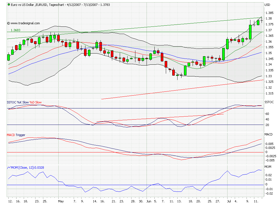Click the 1.38 price axis value
280x206 pixels.
point(269,19)
